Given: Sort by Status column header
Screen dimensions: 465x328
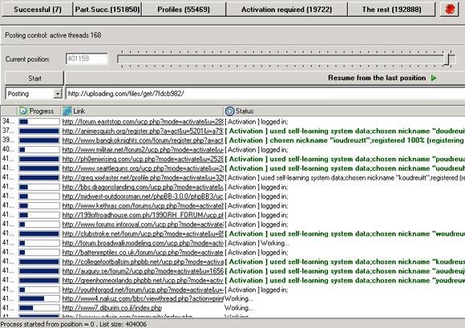Looking at the screenshot, I should point(344,111).
